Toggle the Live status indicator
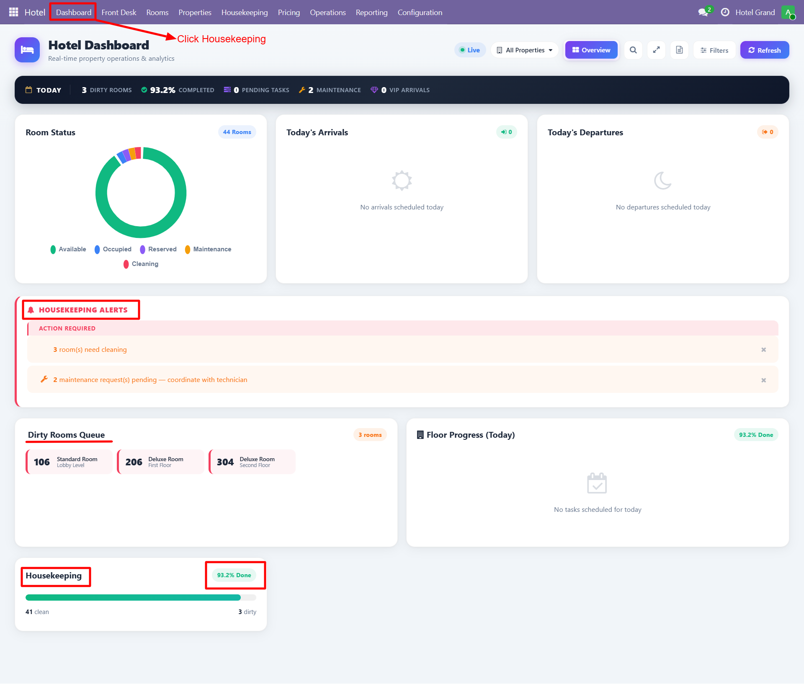 tap(470, 50)
